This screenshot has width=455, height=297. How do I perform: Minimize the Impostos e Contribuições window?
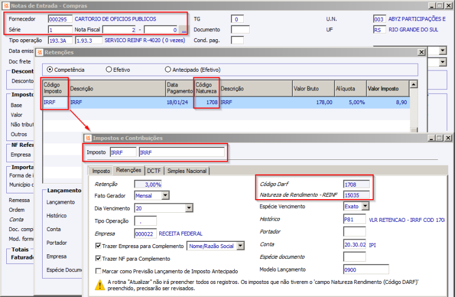432,138
